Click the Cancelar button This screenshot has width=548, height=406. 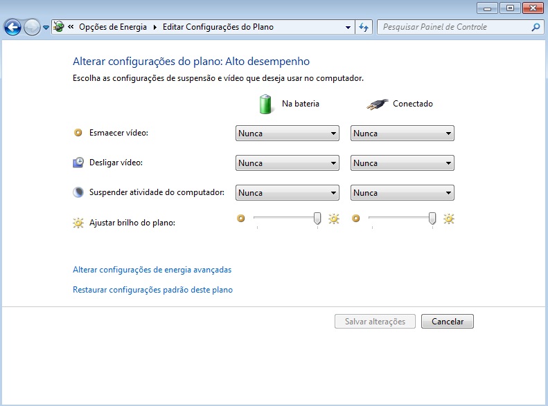pyautogui.click(x=447, y=322)
